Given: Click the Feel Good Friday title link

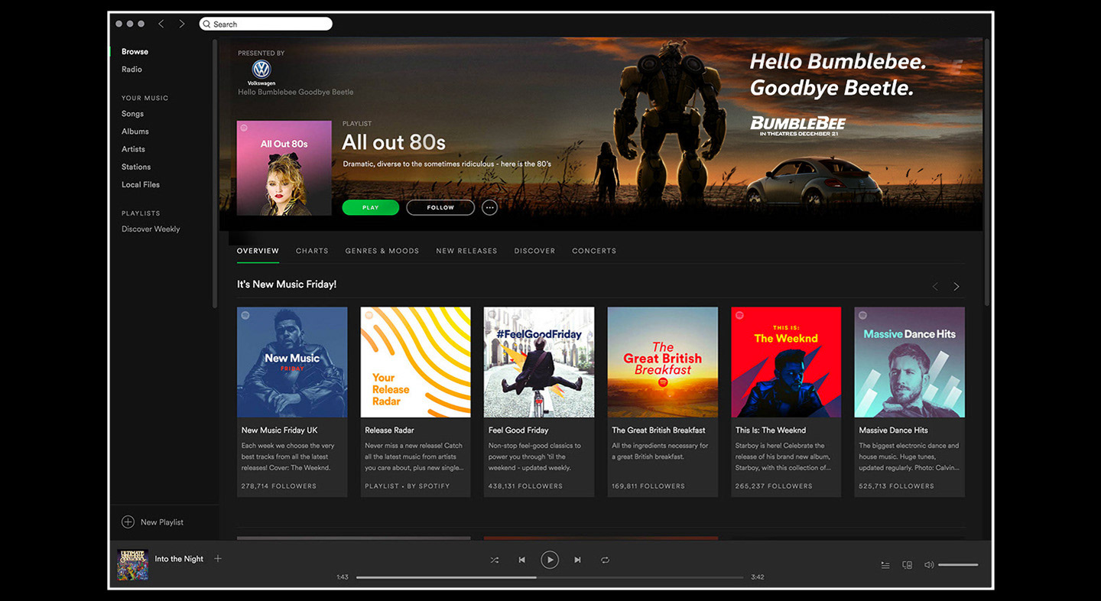Looking at the screenshot, I should [518, 430].
